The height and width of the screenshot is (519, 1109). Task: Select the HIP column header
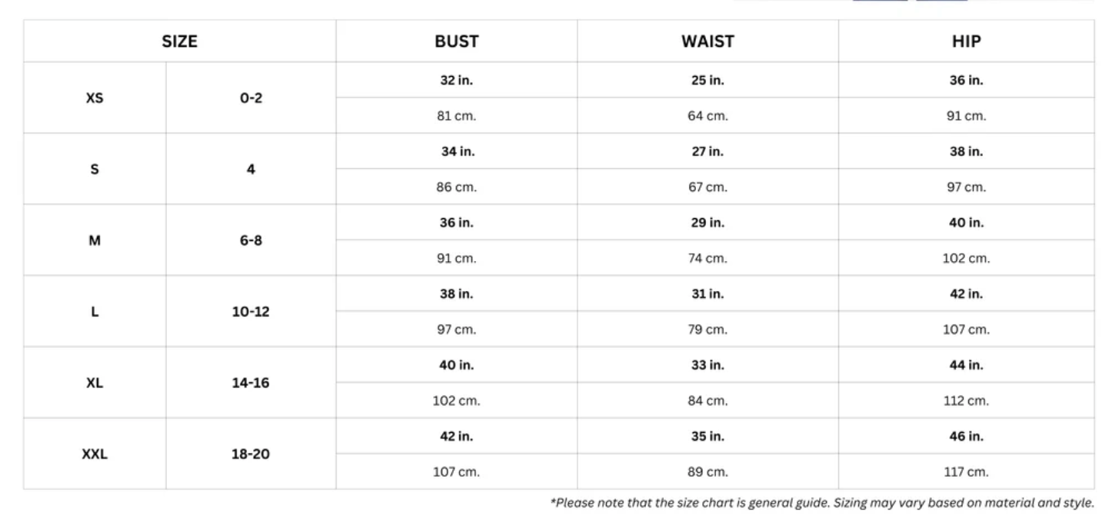966,41
